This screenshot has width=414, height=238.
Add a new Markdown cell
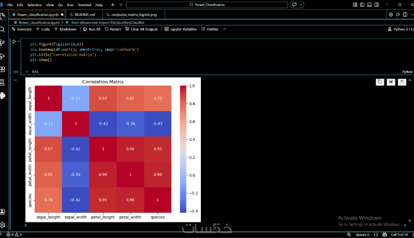pos(65,29)
